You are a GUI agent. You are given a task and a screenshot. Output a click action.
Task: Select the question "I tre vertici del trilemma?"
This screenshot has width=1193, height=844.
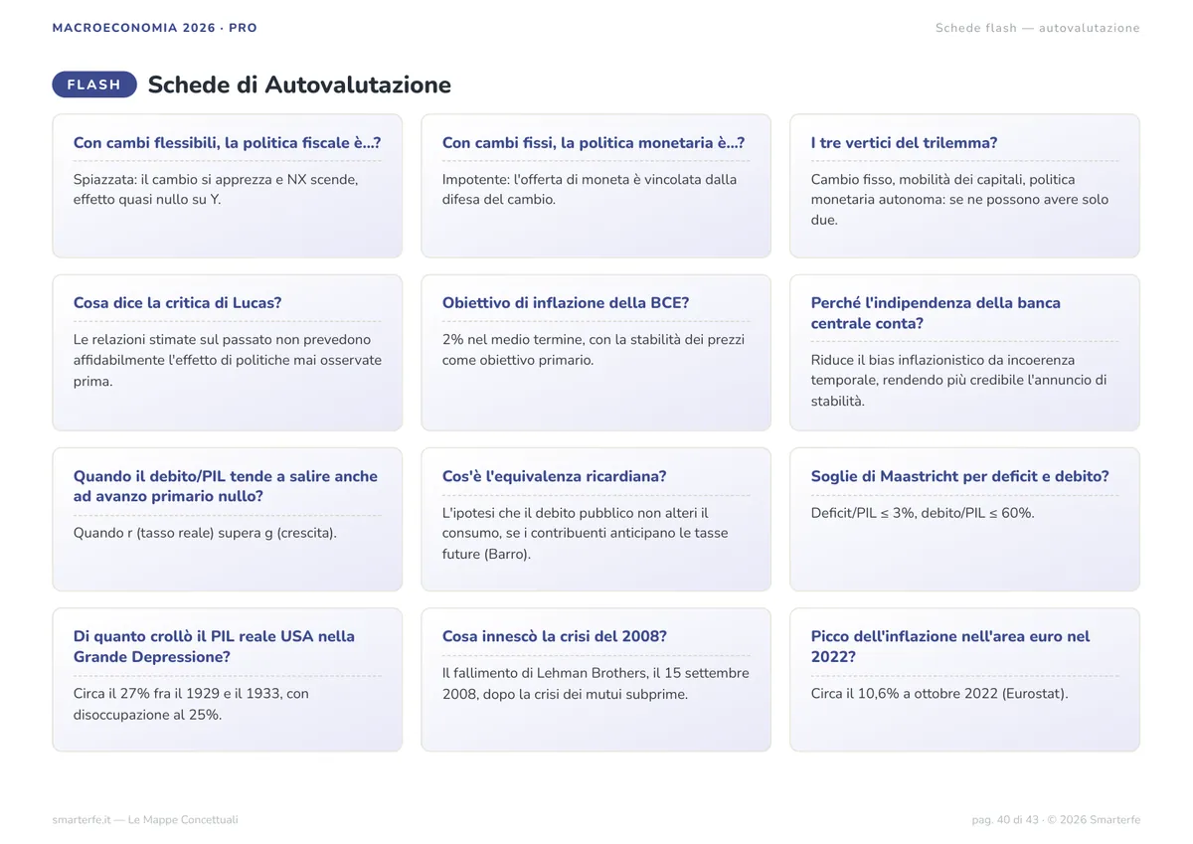pos(905,143)
